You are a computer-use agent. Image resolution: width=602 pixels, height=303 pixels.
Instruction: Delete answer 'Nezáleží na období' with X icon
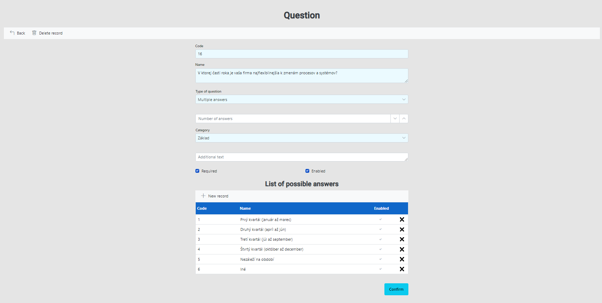click(x=402, y=259)
